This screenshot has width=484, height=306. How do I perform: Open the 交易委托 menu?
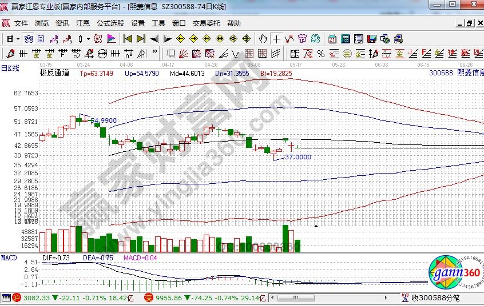206,23
